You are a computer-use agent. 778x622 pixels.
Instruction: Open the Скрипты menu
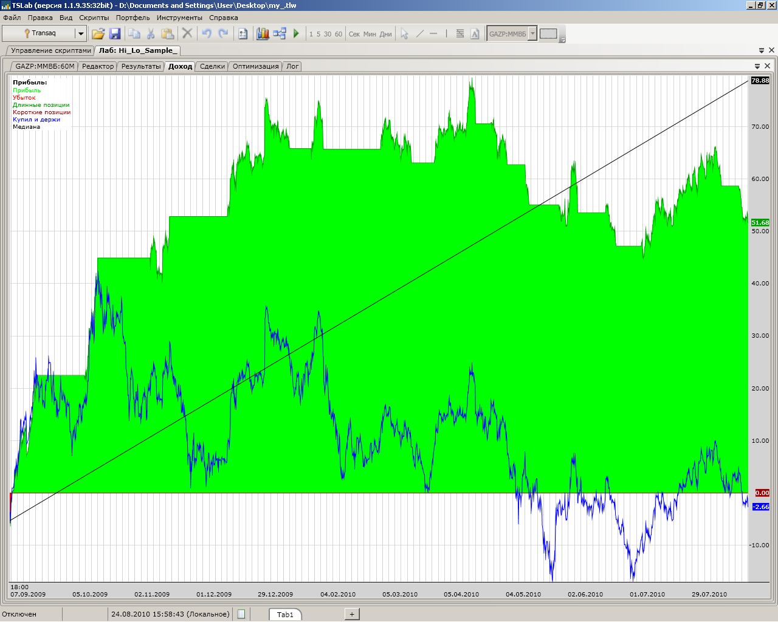tap(94, 18)
